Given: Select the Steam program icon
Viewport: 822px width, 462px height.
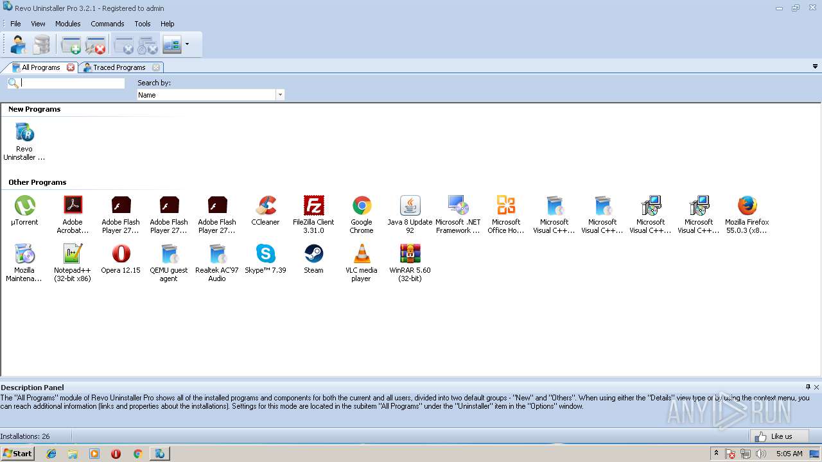Looking at the screenshot, I should tap(313, 259).
